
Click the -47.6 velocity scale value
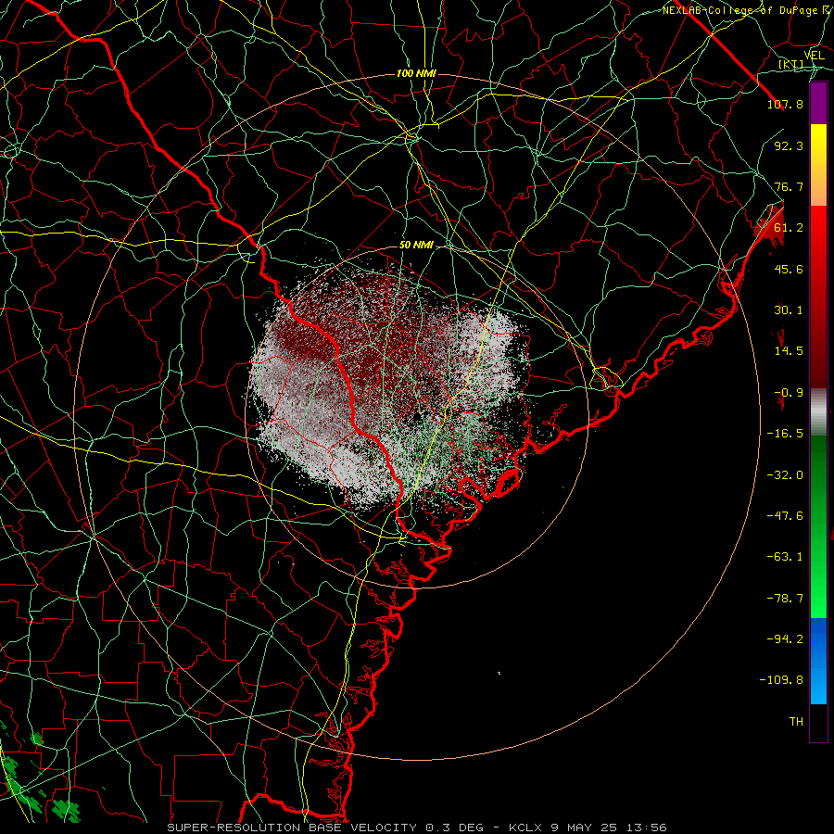click(785, 516)
